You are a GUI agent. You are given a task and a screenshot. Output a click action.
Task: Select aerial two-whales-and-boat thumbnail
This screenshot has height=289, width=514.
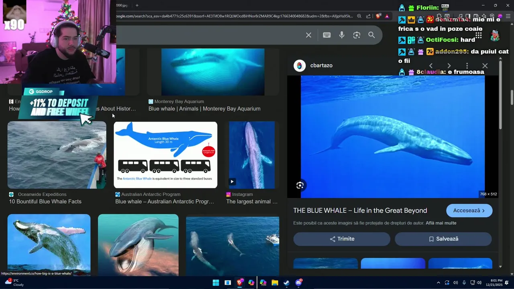tap(233, 246)
